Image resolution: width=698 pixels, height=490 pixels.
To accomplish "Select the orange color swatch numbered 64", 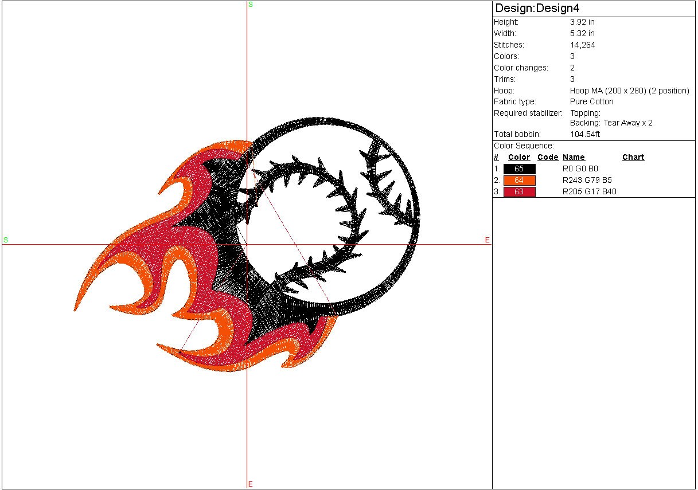I will click(519, 181).
